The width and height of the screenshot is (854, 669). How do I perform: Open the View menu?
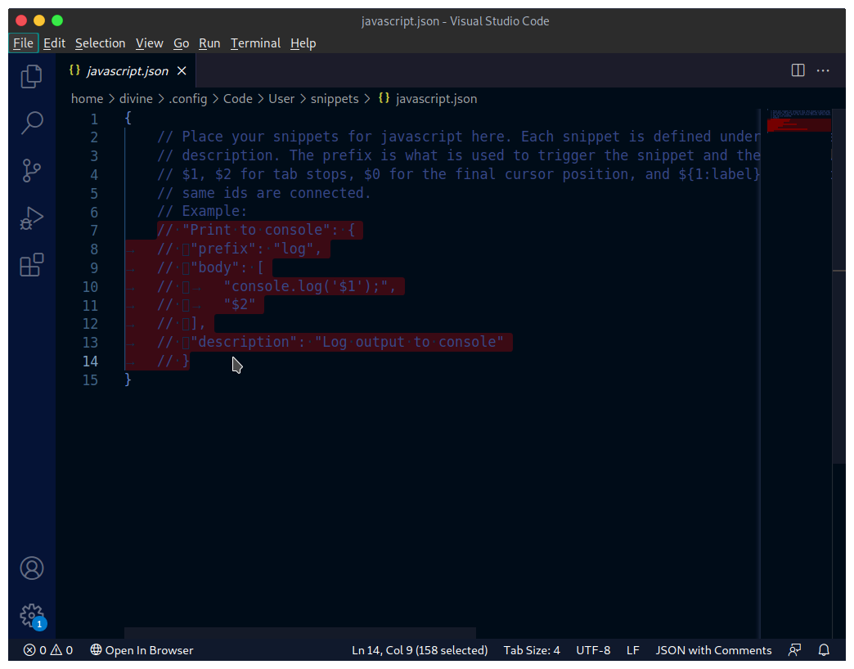[x=149, y=43]
